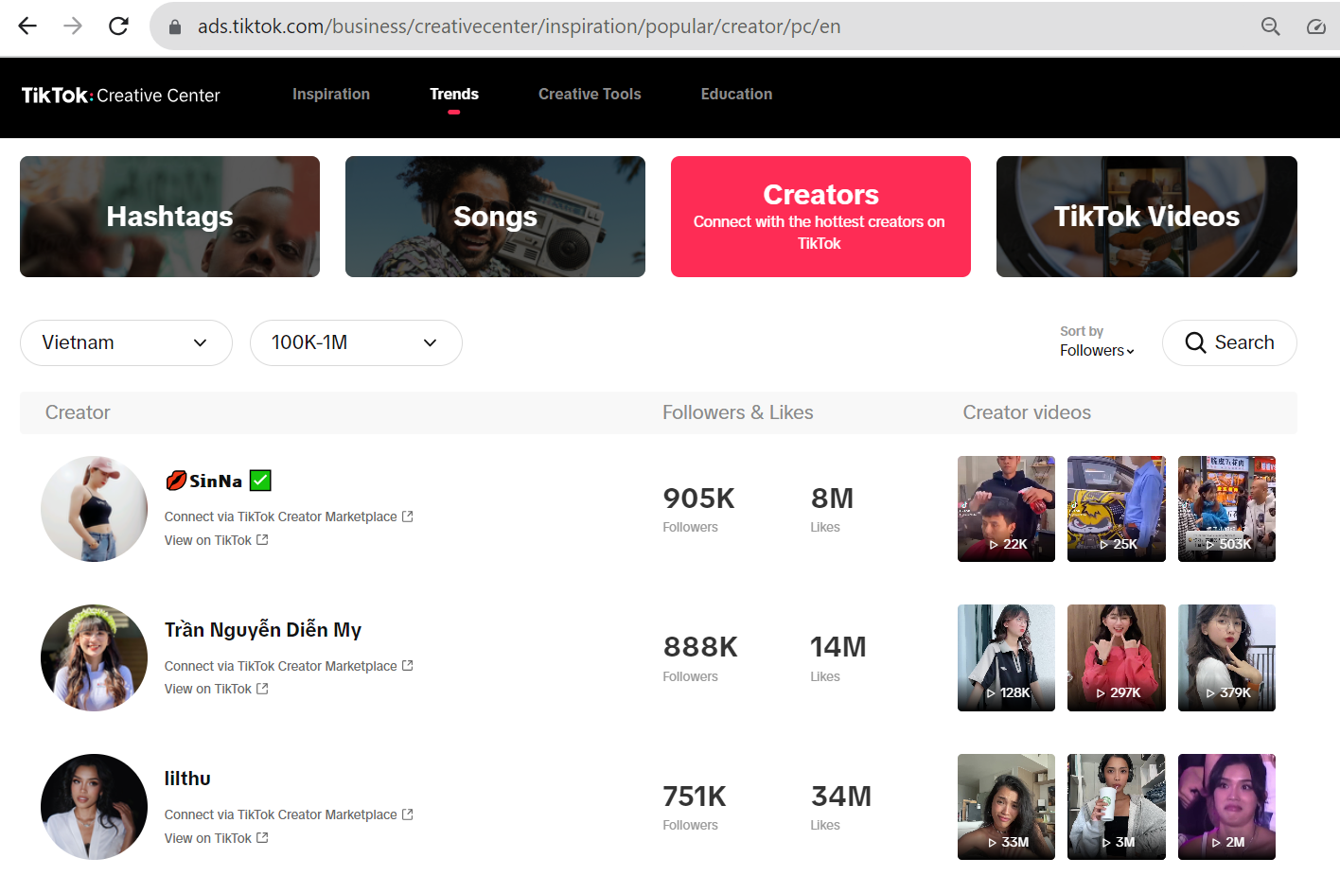Open the Creative Tools menu
1340x893 pixels.
[590, 94]
